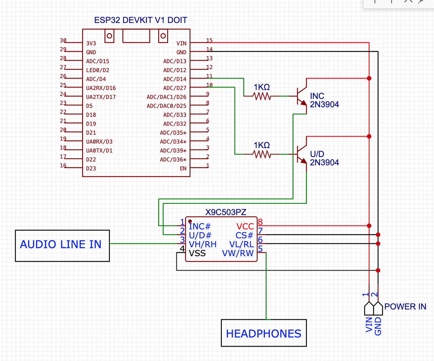
Task: Click the vertical VIN label under the power connector
Action: (369, 324)
